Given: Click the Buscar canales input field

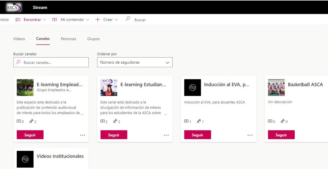Looking at the screenshot, I should (x=51, y=62).
